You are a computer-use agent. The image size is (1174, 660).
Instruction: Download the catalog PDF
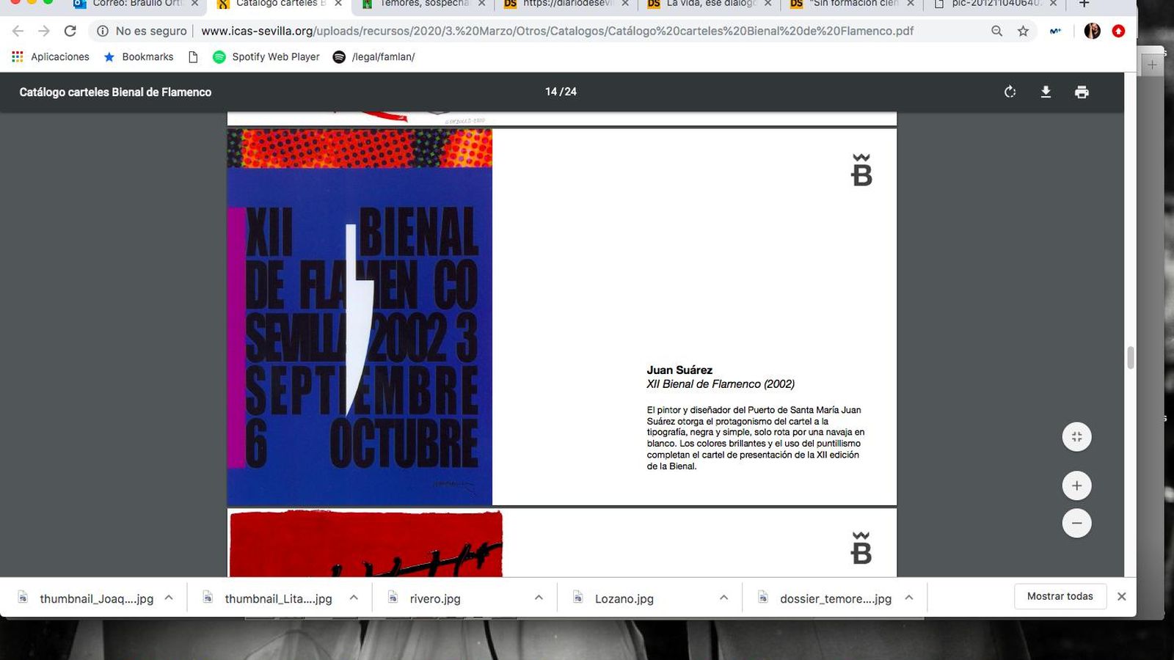[x=1046, y=92]
